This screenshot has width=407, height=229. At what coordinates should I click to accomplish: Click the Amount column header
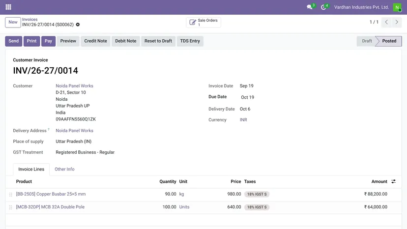point(379,181)
